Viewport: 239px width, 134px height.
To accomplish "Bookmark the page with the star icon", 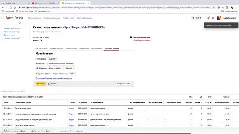I will tap(214, 7).
